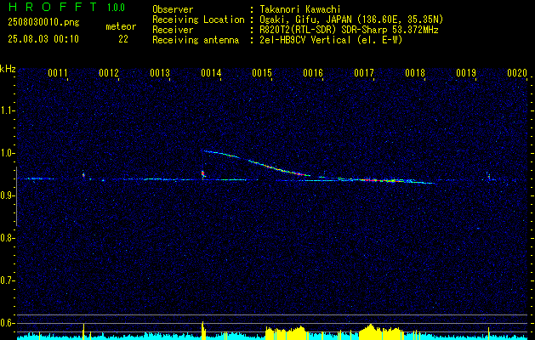Click the 0.7 kHz axis label
The height and width of the screenshot is (340, 535).
[x=8, y=280]
